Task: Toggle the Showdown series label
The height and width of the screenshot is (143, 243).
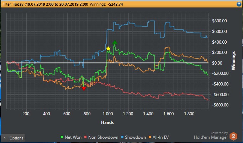Action: [x=135, y=137]
